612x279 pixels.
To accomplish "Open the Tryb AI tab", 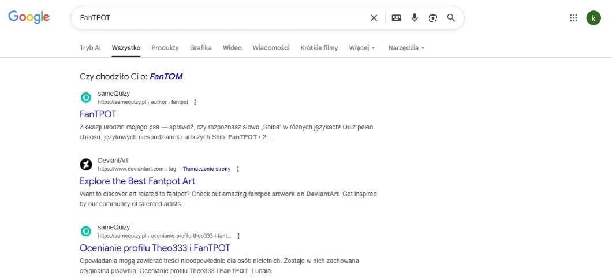I will click(x=90, y=48).
